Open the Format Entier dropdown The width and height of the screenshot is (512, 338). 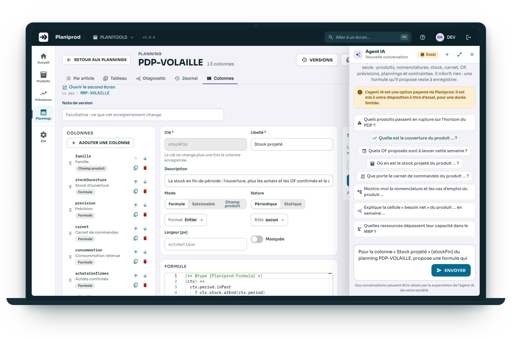186,220
